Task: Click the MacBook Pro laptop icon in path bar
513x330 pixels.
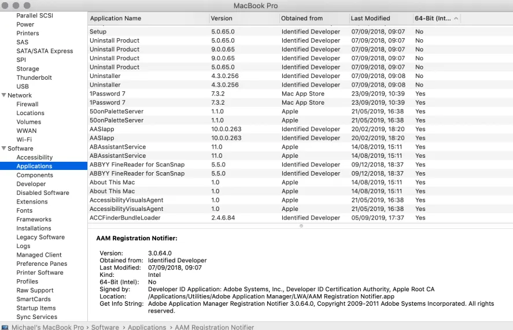Action: point(5,327)
